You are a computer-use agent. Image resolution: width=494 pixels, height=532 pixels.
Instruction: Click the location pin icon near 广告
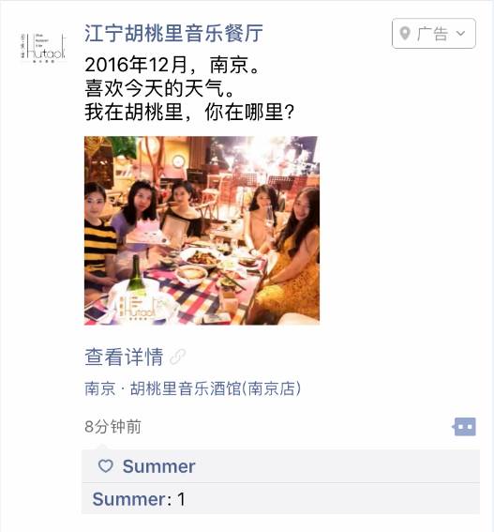(x=405, y=33)
